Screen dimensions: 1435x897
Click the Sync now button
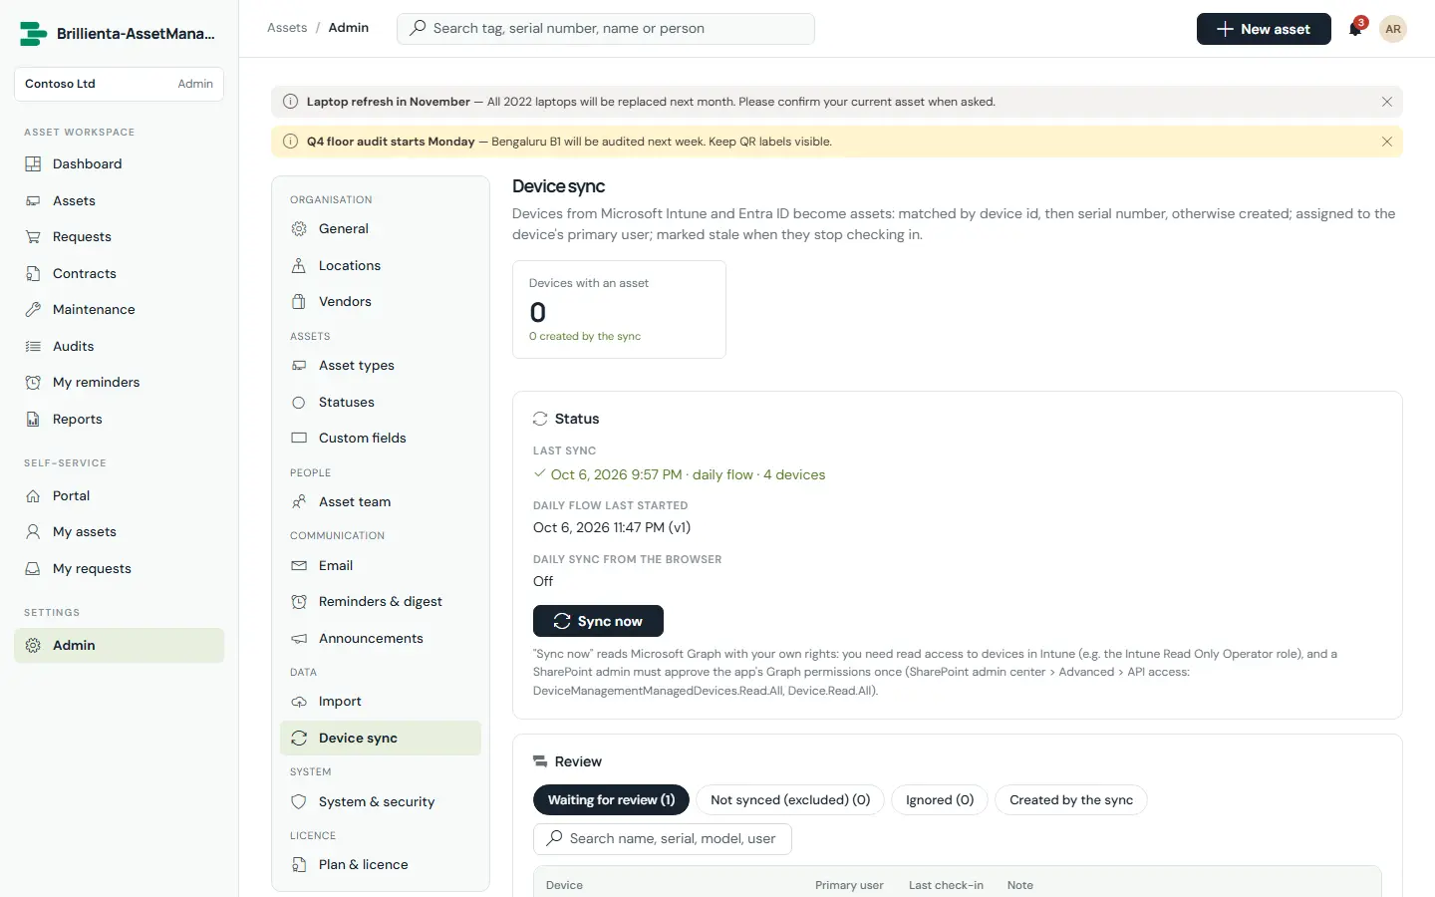point(598,621)
